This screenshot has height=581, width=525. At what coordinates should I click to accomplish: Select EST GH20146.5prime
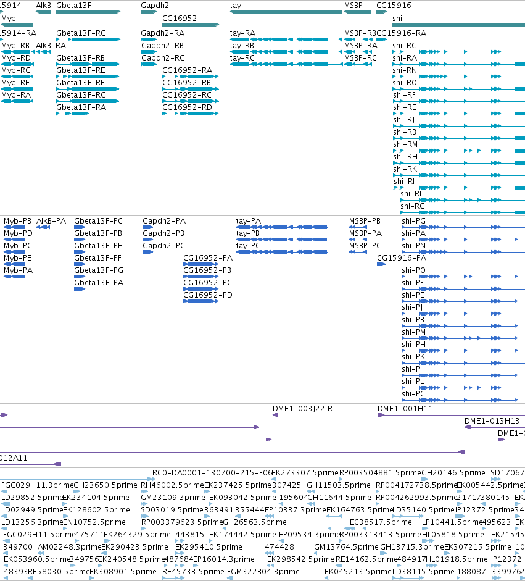coord(453,473)
